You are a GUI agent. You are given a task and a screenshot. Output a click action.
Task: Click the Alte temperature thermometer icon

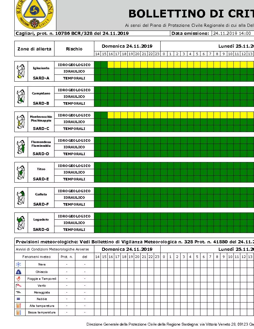coord(18,306)
